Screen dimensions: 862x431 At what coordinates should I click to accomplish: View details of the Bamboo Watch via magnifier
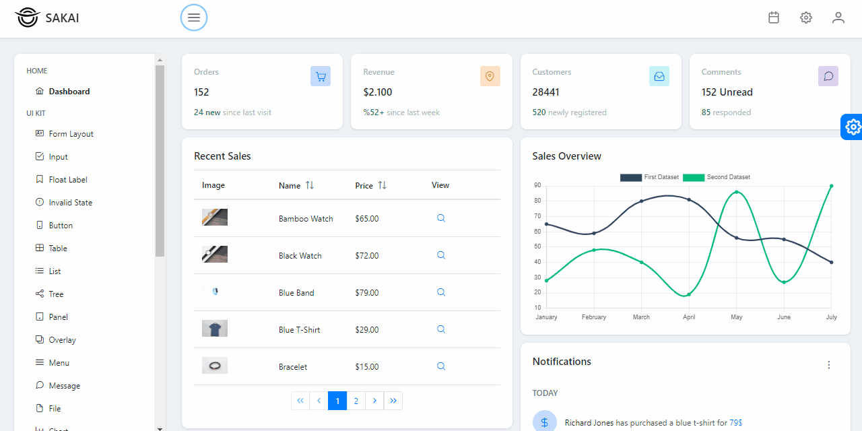tap(441, 218)
